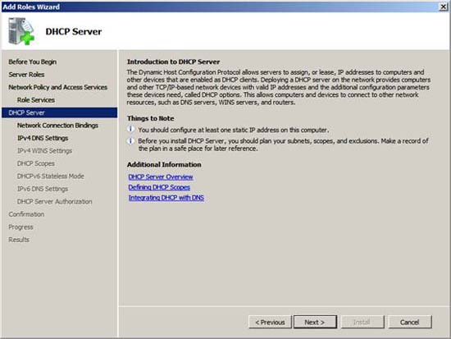Open Network Policy and Access Services step
Viewport: 451px width, 339px height.
pos(58,87)
